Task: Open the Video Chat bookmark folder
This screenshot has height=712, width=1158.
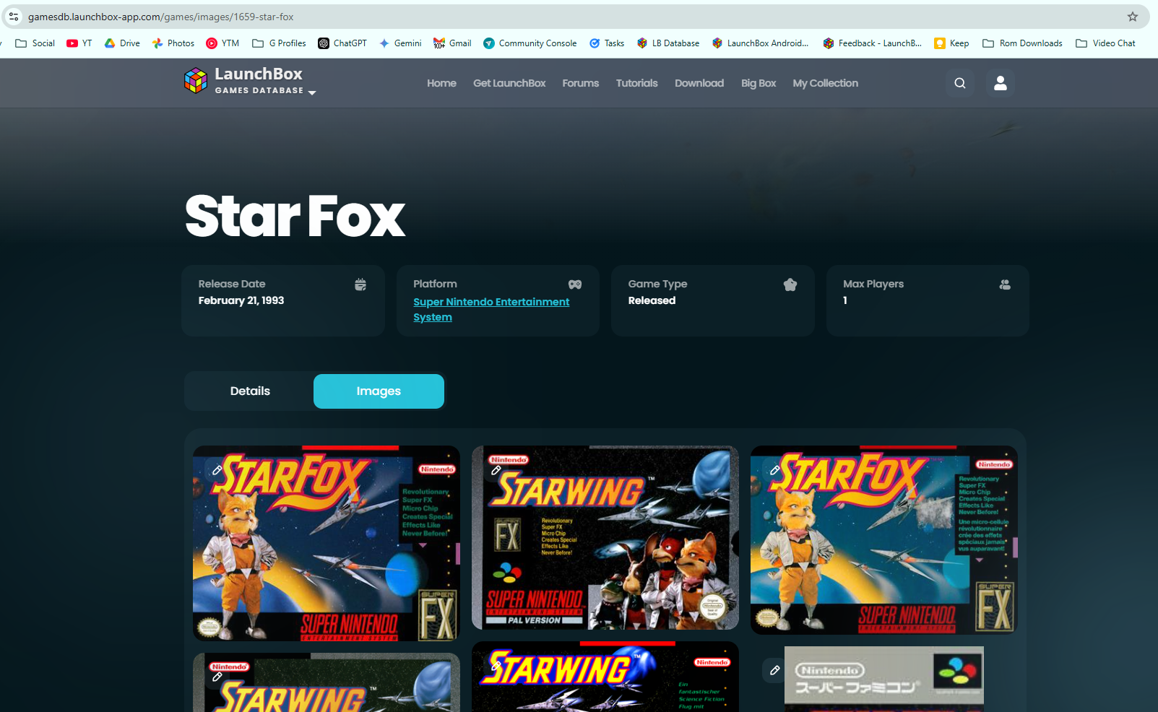Action: click(1105, 43)
